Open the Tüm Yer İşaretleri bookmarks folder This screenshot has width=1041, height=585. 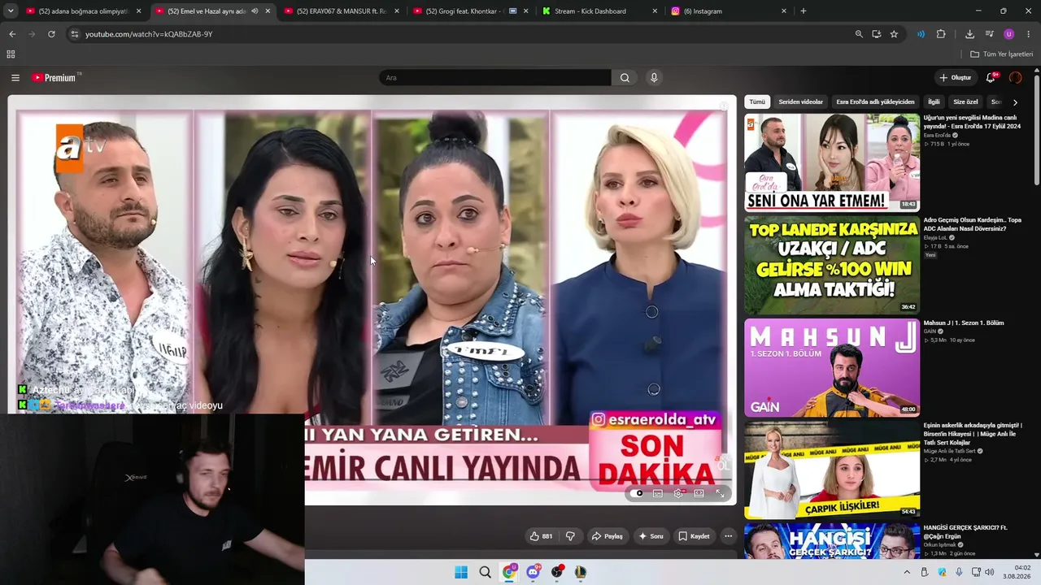(x=1001, y=54)
